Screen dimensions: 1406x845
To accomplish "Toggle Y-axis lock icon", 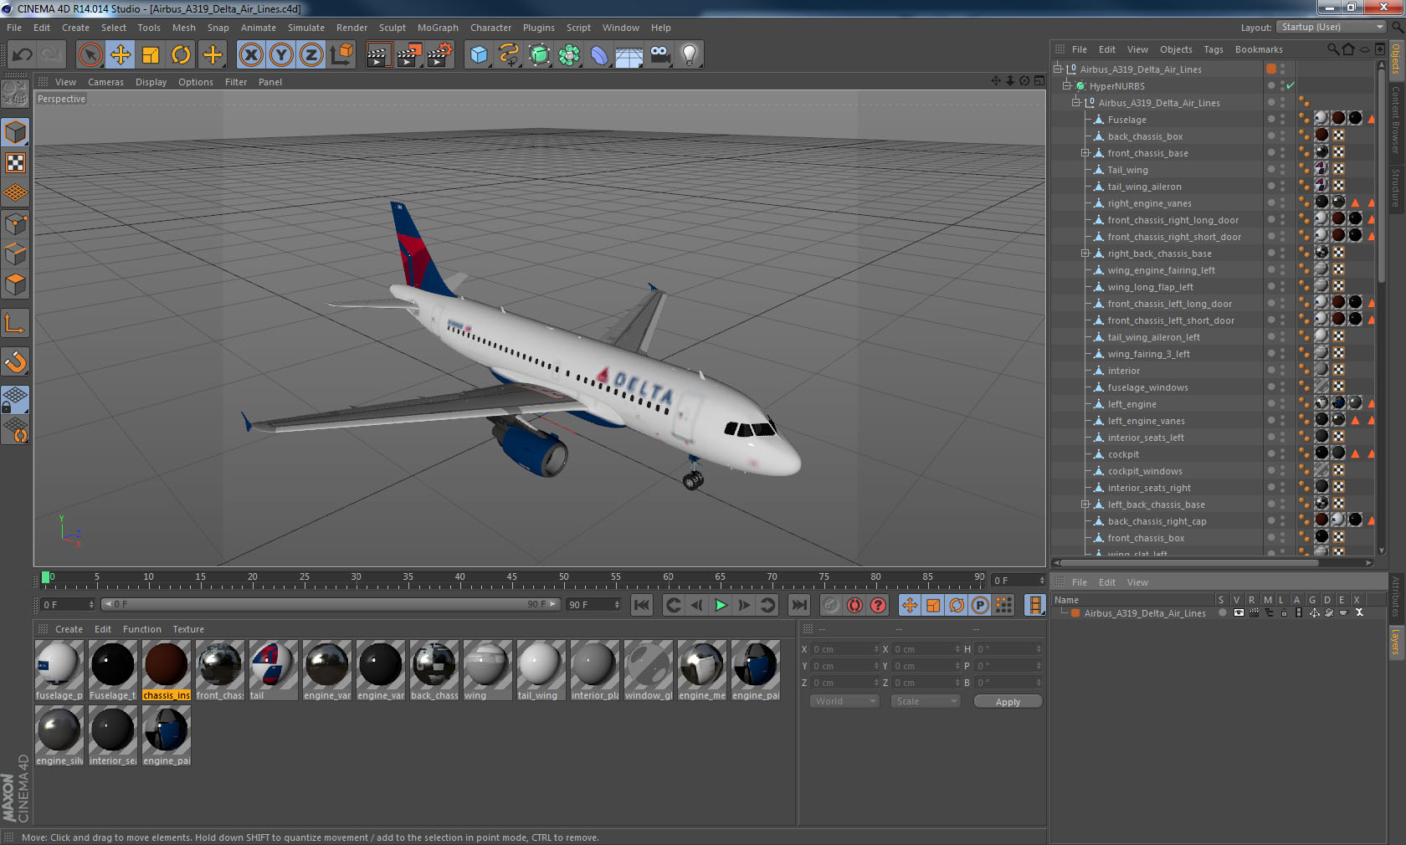I will tap(281, 55).
